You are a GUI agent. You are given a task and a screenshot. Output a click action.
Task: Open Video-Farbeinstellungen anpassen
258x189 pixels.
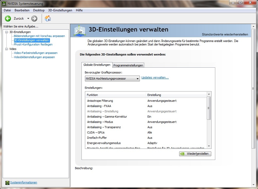click(36, 53)
